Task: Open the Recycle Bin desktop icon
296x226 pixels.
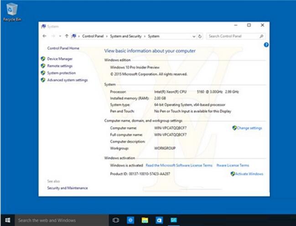Action: [x=12, y=12]
